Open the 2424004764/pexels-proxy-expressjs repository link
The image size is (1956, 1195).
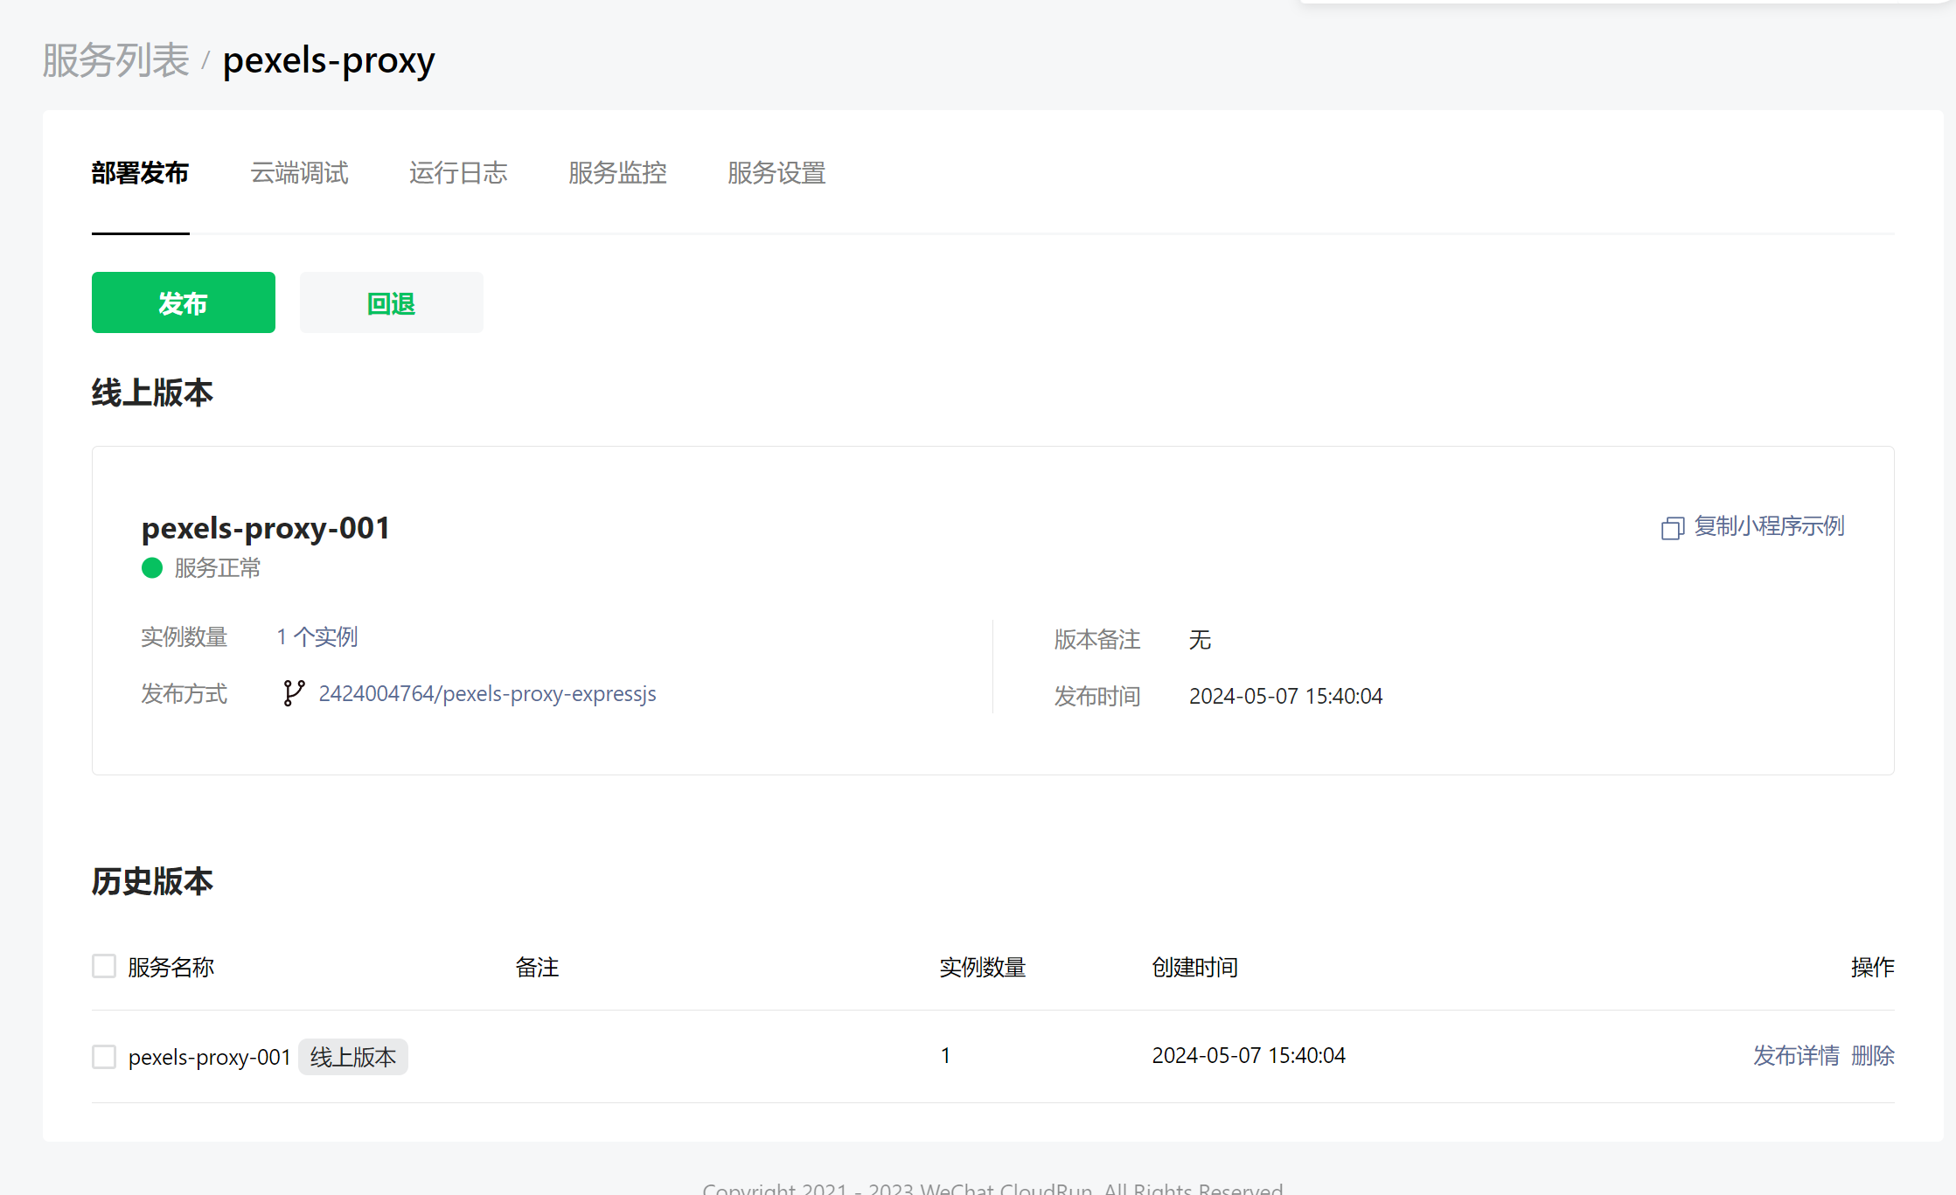[487, 693]
